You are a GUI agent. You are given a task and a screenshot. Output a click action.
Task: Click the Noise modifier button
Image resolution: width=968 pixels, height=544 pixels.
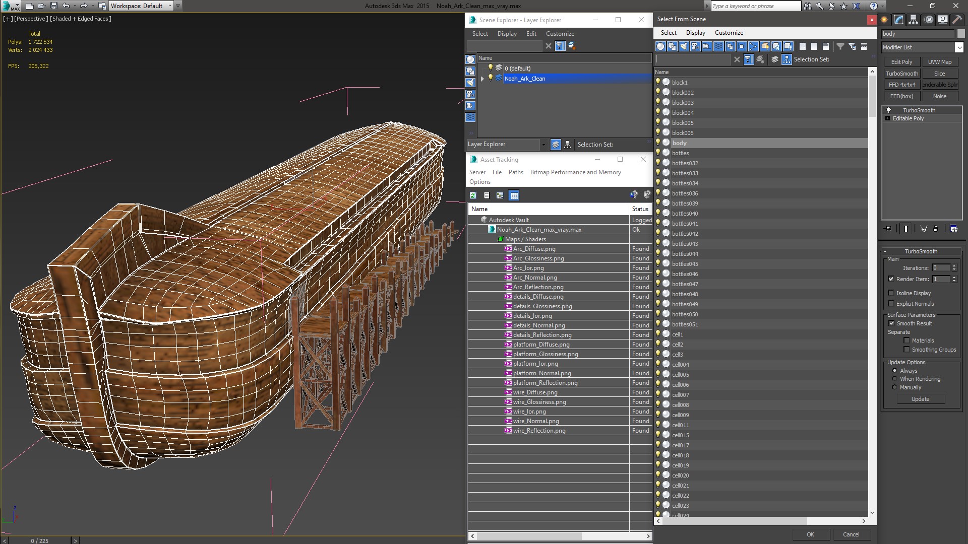click(940, 96)
